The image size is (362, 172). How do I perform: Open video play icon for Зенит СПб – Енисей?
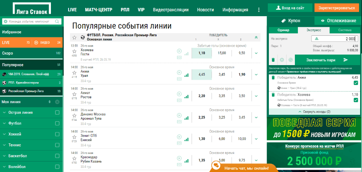pos(179,137)
